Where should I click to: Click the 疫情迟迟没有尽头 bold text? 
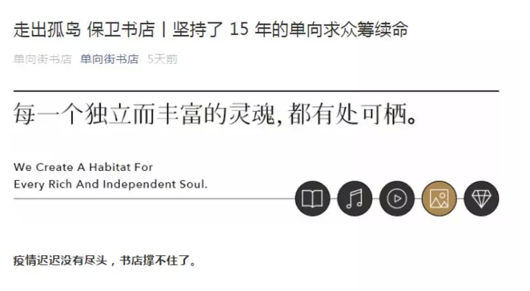[x=61, y=260]
